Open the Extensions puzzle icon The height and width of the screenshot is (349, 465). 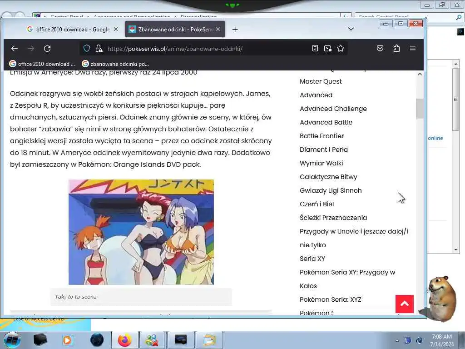(396, 48)
